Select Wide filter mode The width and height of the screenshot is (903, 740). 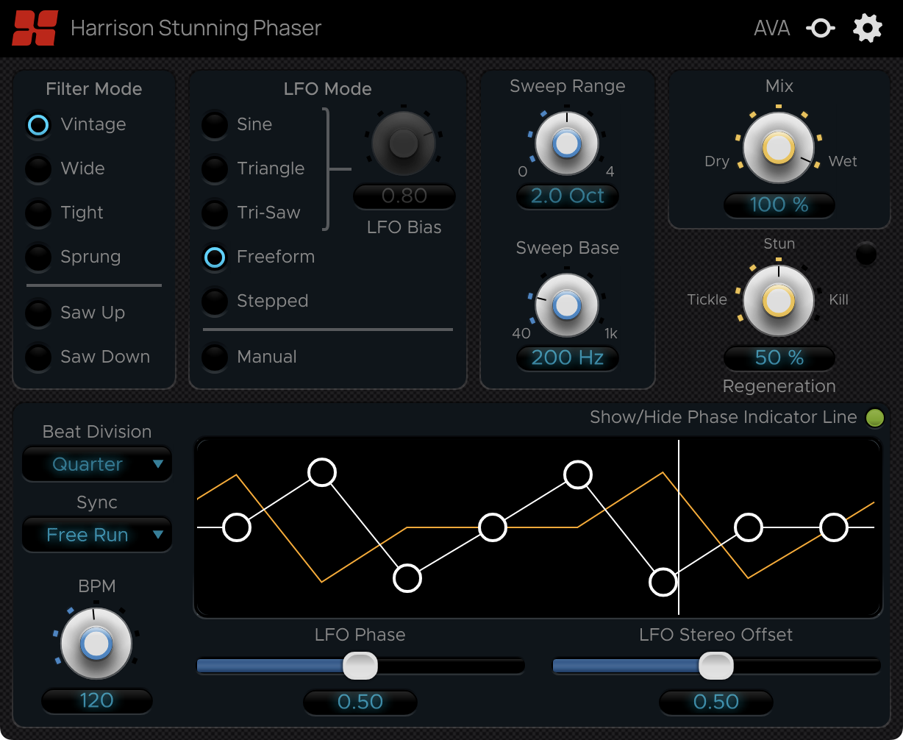pyautogui.click(x=38, y=169)
